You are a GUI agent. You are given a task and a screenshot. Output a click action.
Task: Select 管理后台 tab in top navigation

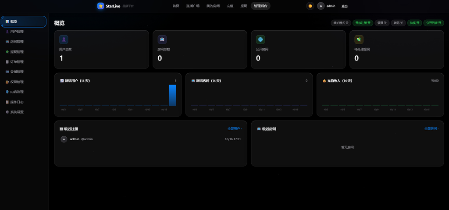pos(260,6)
